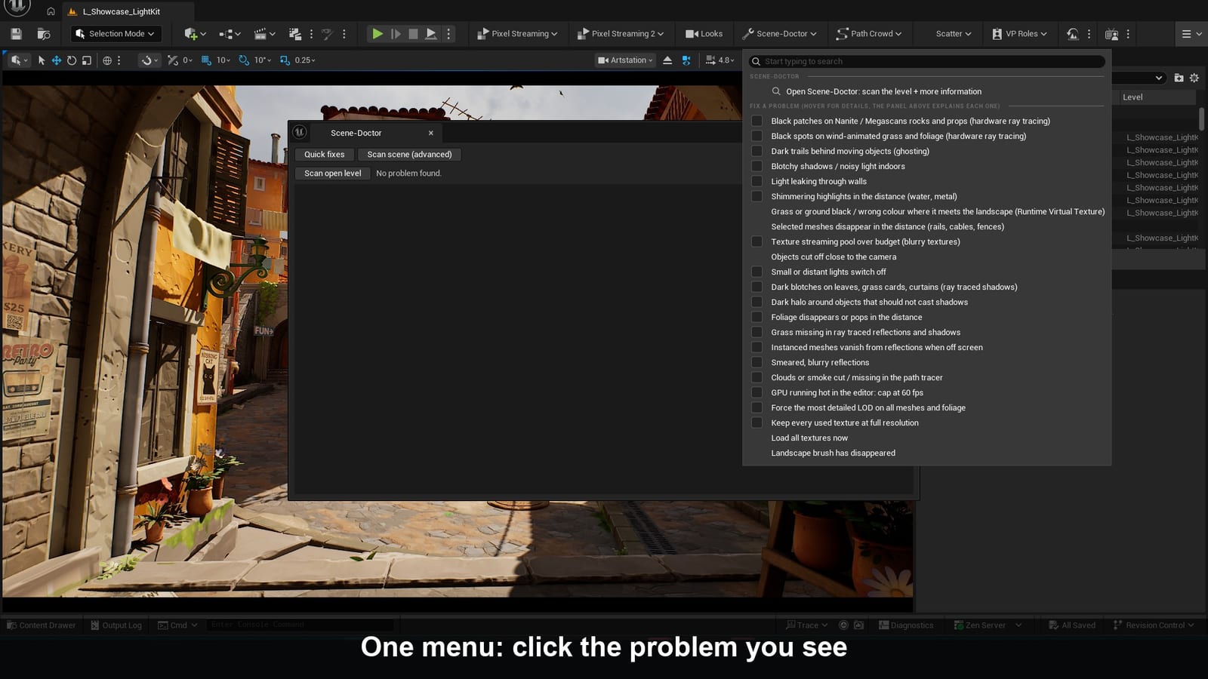Check Shimmering highlights in the distance
The image size is (1208, 679).
pos(757,196)
